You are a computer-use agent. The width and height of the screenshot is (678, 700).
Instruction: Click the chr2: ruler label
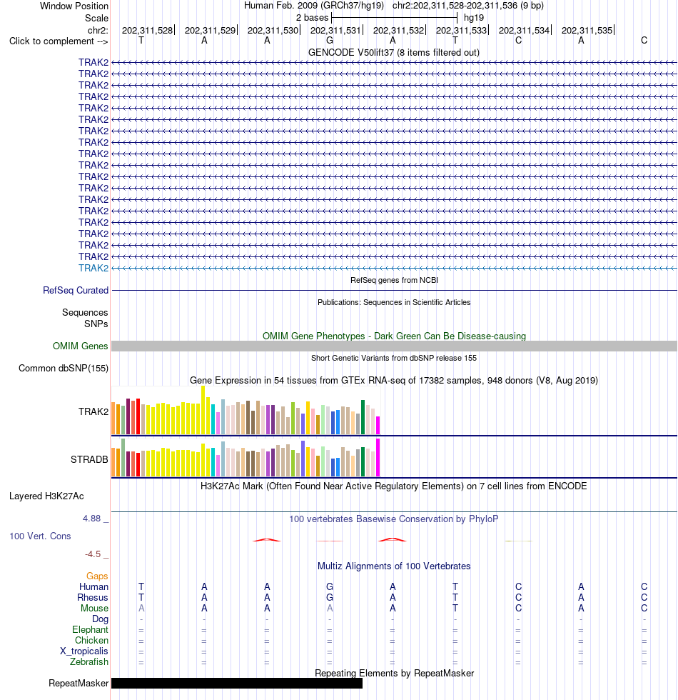(98, 30)
